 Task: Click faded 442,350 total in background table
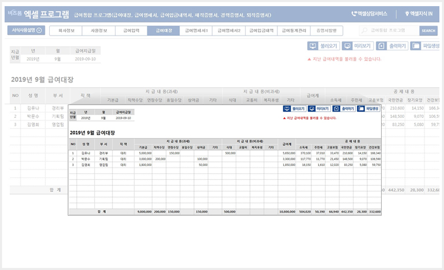tap(396, 190)
